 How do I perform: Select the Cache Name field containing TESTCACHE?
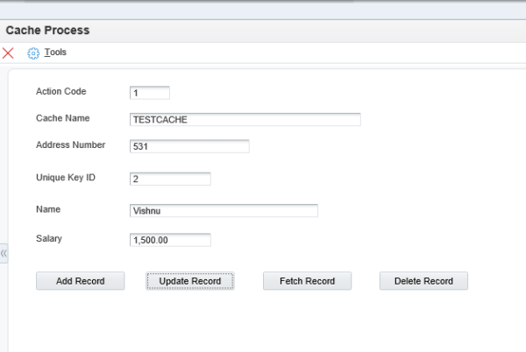(x=245, y=120)
